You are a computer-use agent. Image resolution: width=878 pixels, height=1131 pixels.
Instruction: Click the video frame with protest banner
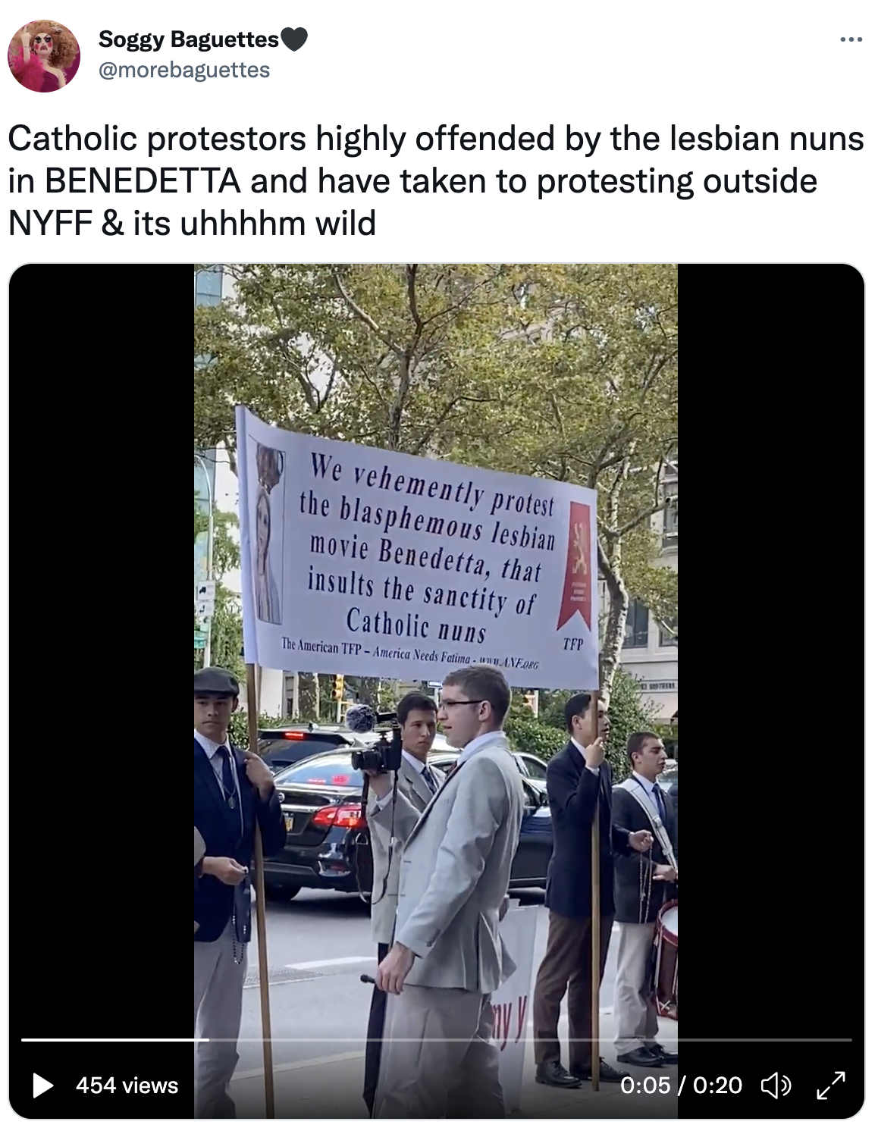pos(436,690)
